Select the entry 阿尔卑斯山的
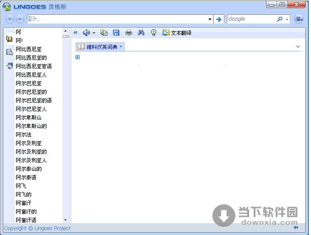This screenshot has width=311, height=235. tap(31, 126)
